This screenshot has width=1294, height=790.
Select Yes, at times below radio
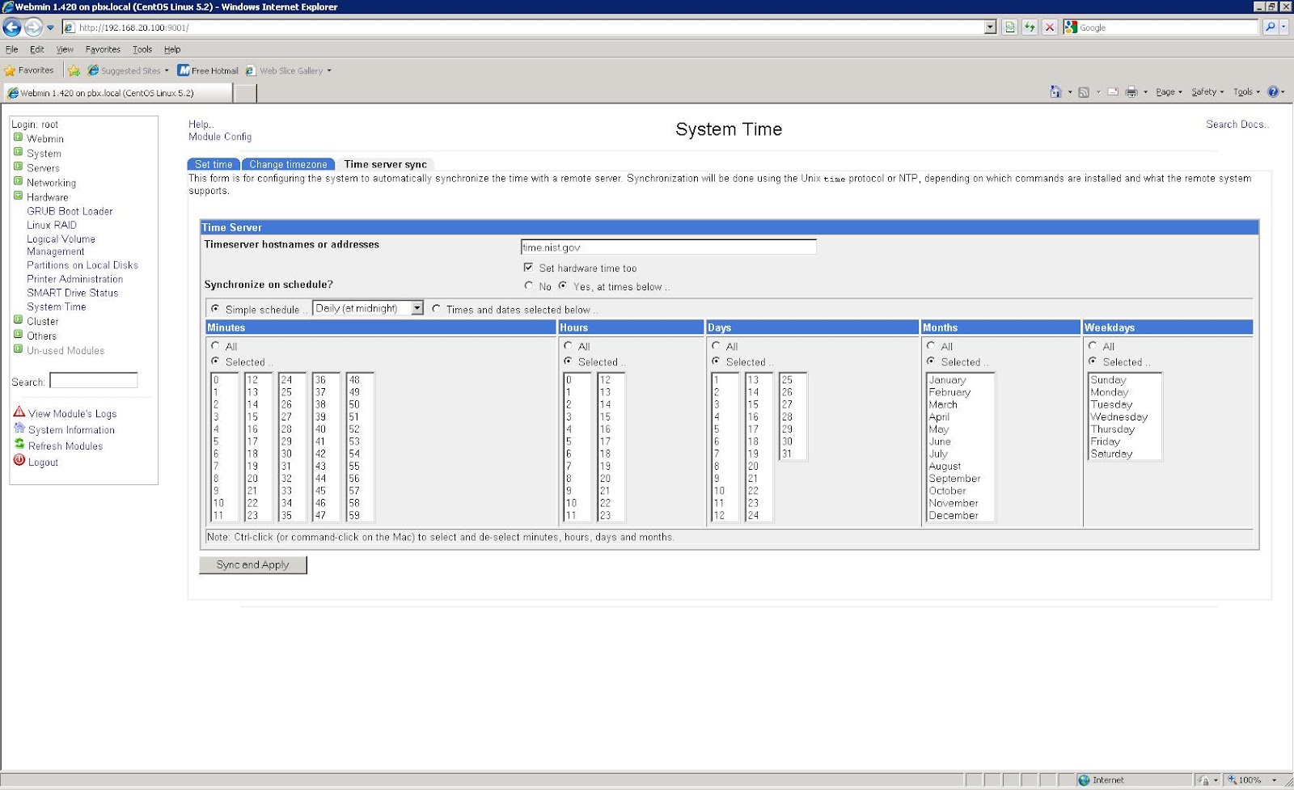(x=562, y=285)
